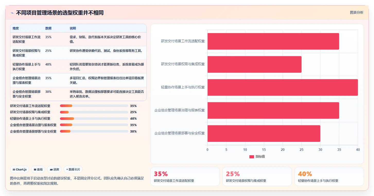Click the 0 tick label on x-axis
Viewport: 374px width, 196px height.
207,150
